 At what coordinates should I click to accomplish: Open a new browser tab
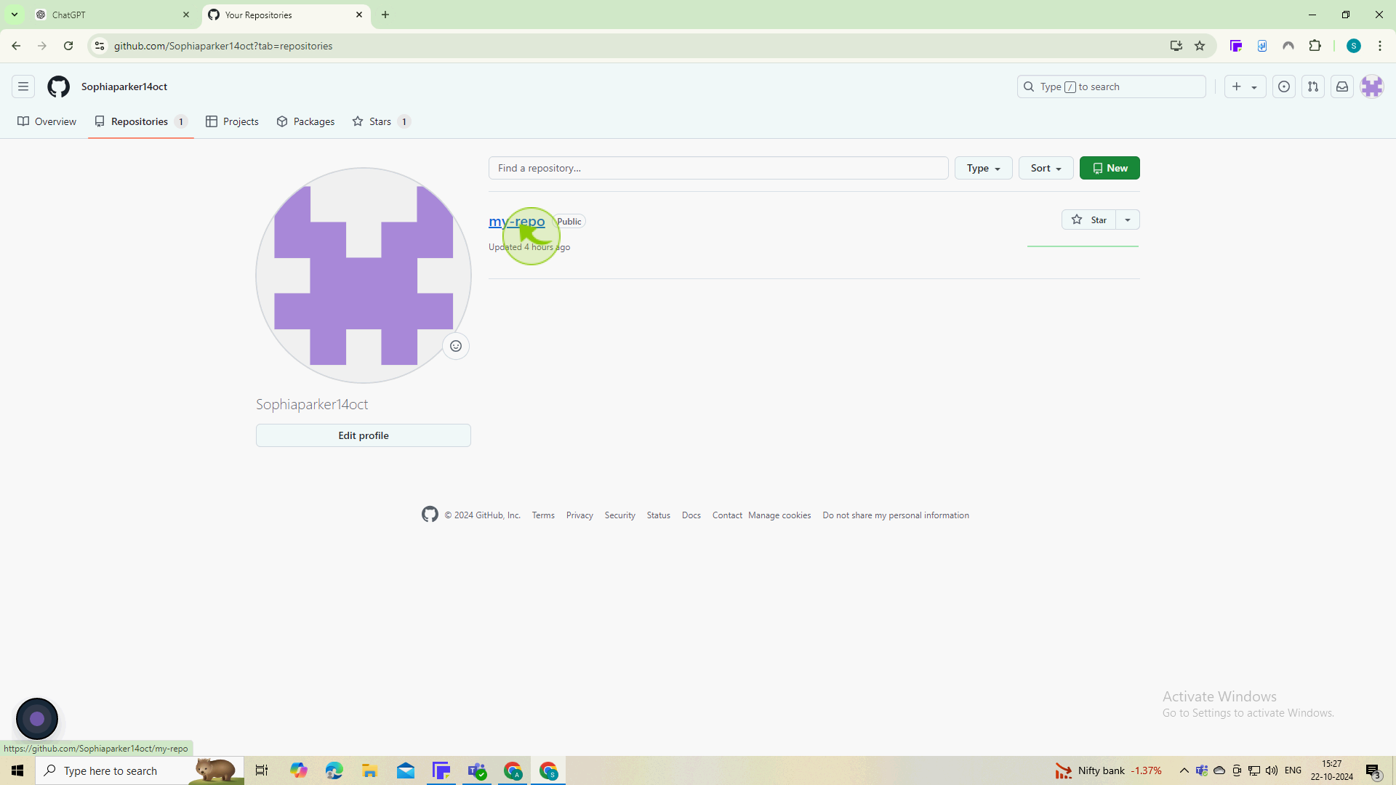pyautogui.click(x=385, y=15)
